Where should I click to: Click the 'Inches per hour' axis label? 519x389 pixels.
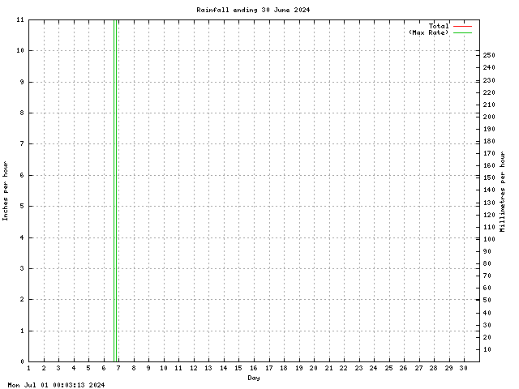tap(6, 191)
